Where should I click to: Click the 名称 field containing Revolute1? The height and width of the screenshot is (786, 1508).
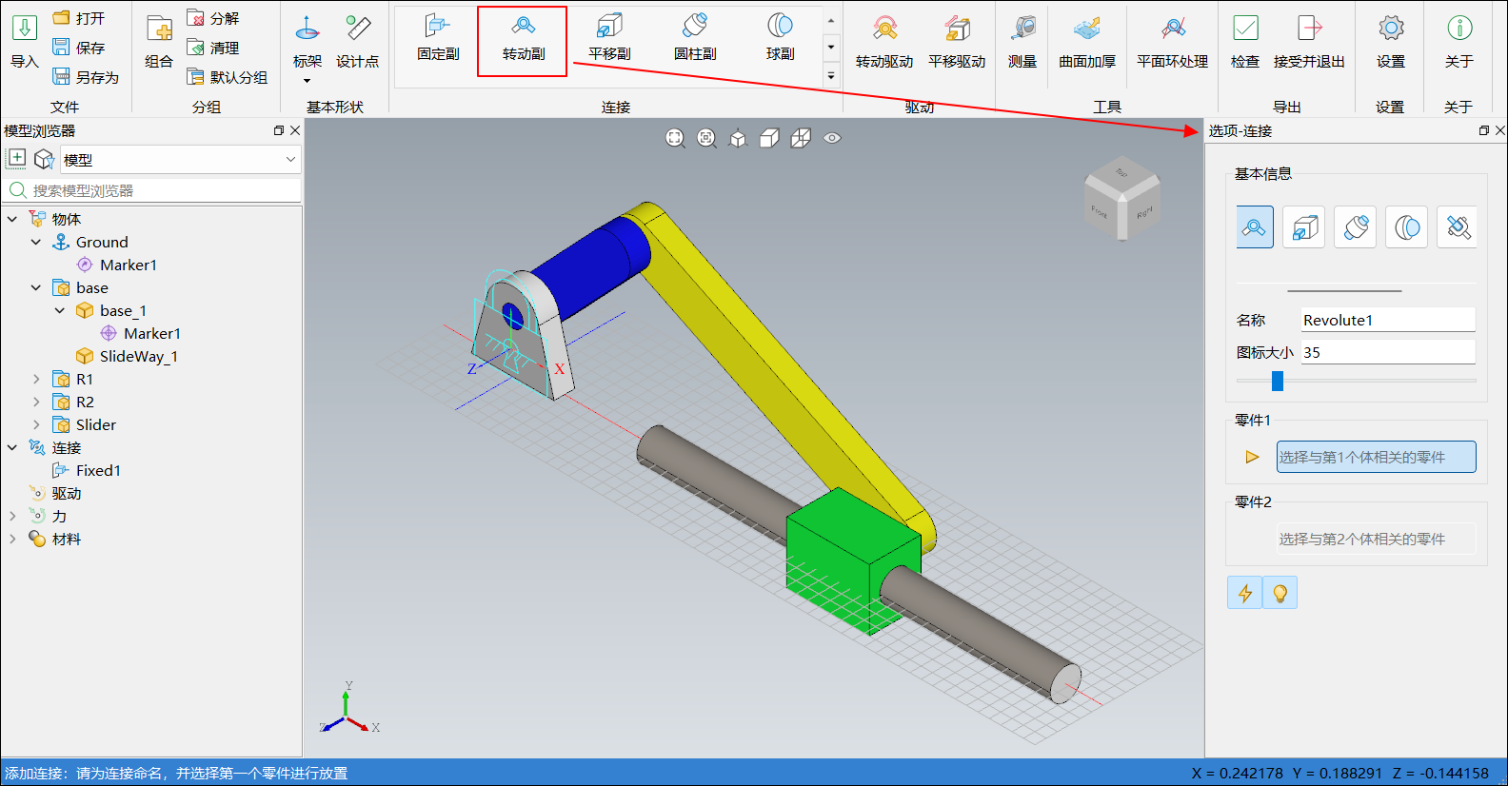[1386, 320]
